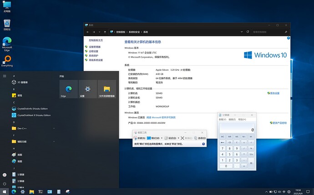Click the percent button in Calculator

(251, 148)
